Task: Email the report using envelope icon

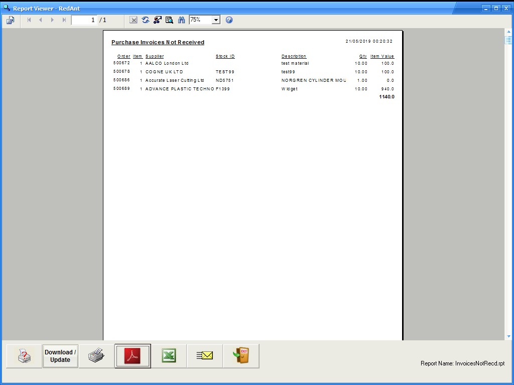Action: pyautogui.click(x=205, y=356)
